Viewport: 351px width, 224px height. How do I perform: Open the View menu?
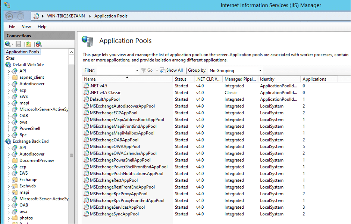(26, 27)
